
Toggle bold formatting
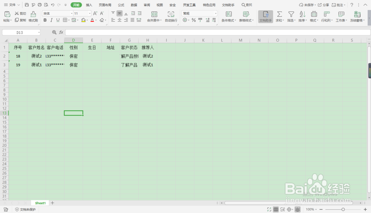[45, 20]
